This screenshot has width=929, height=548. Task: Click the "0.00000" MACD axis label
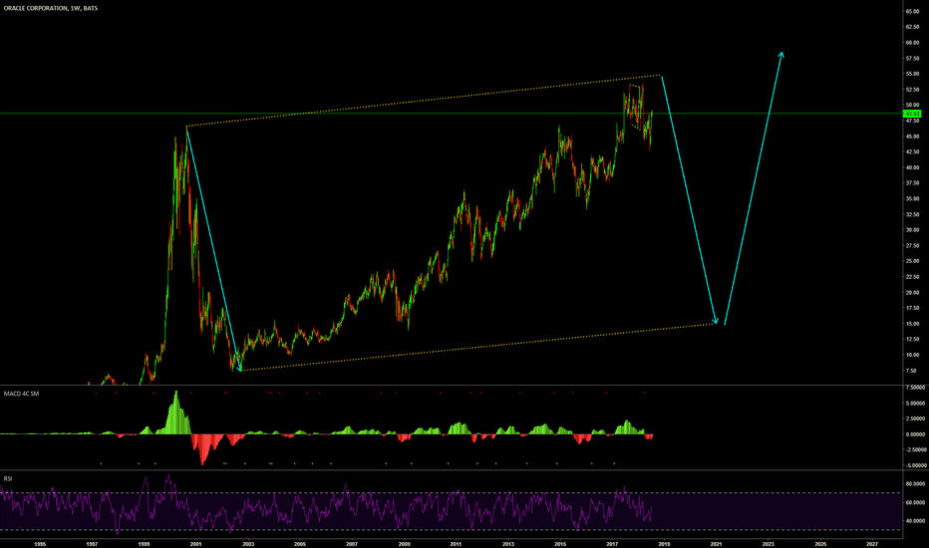click(915, 434)
